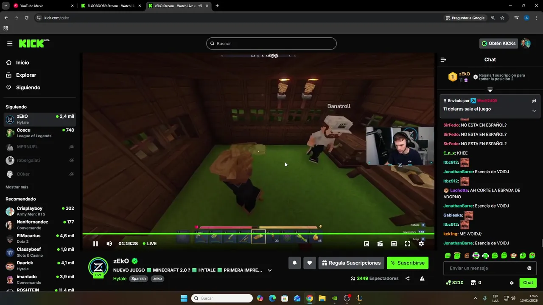
Task: Open Microsoft Edge from taskbar
Action: pyautogui.click(x=272, y=298)
